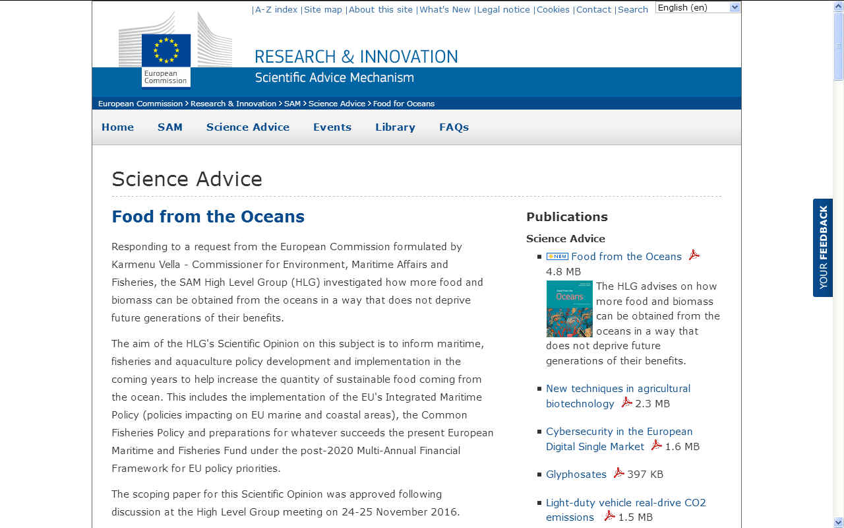Open the SAM menu item

[169, 127]
